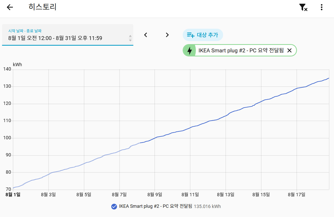
Task: Click the 90 y-axis label
Action: (x=8, y=155)
